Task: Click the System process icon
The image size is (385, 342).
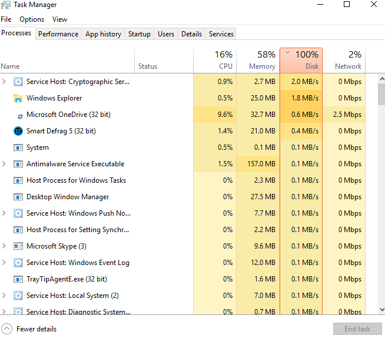Action: [18, 147]
